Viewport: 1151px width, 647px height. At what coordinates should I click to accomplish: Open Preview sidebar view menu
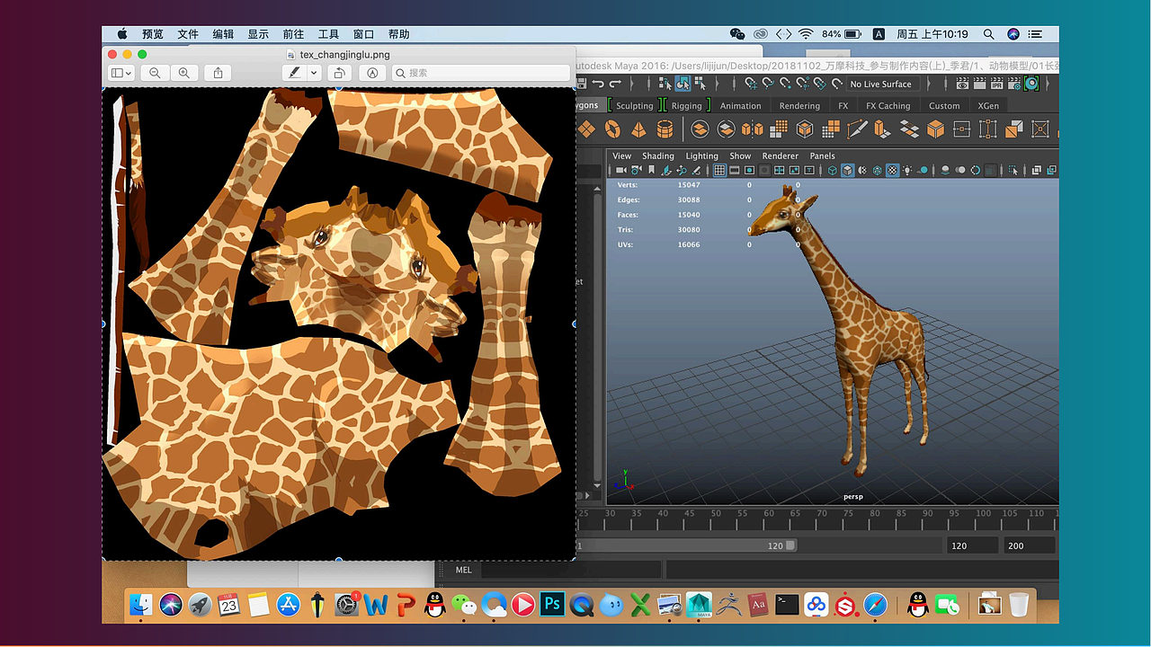(120, 73)
